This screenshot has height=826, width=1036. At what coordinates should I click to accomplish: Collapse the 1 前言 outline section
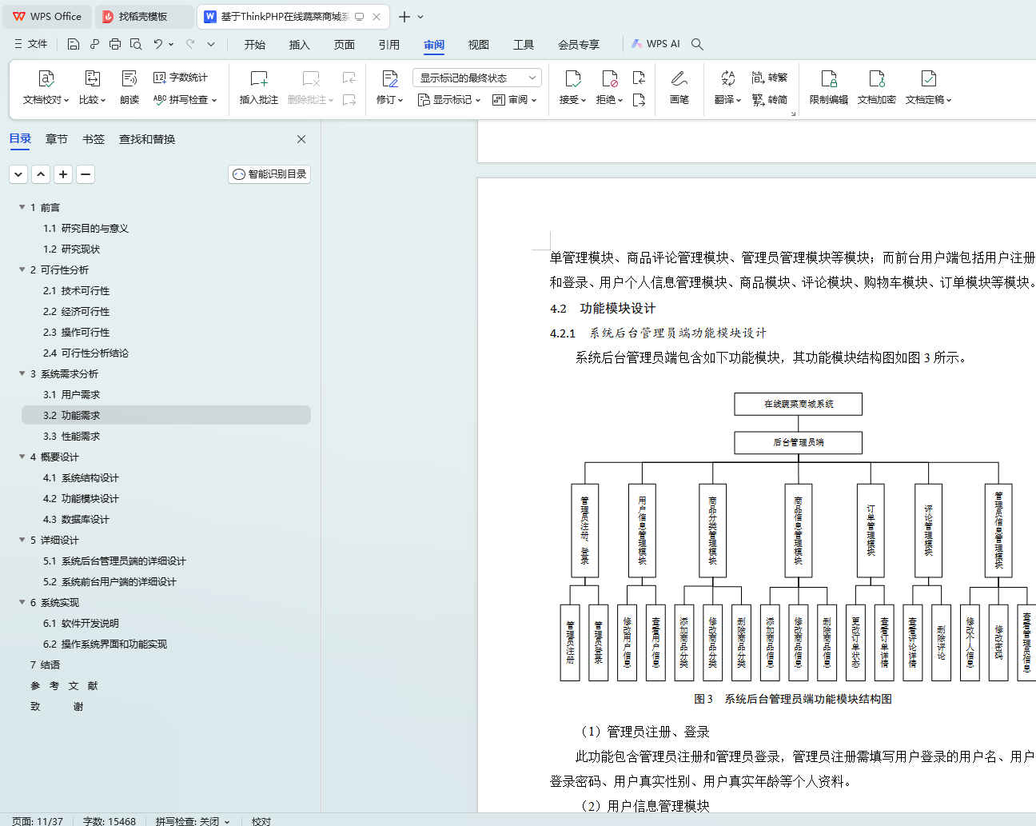22,207
